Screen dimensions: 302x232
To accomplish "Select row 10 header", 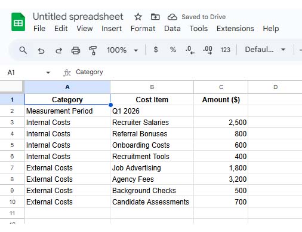I will click(12, 202).
